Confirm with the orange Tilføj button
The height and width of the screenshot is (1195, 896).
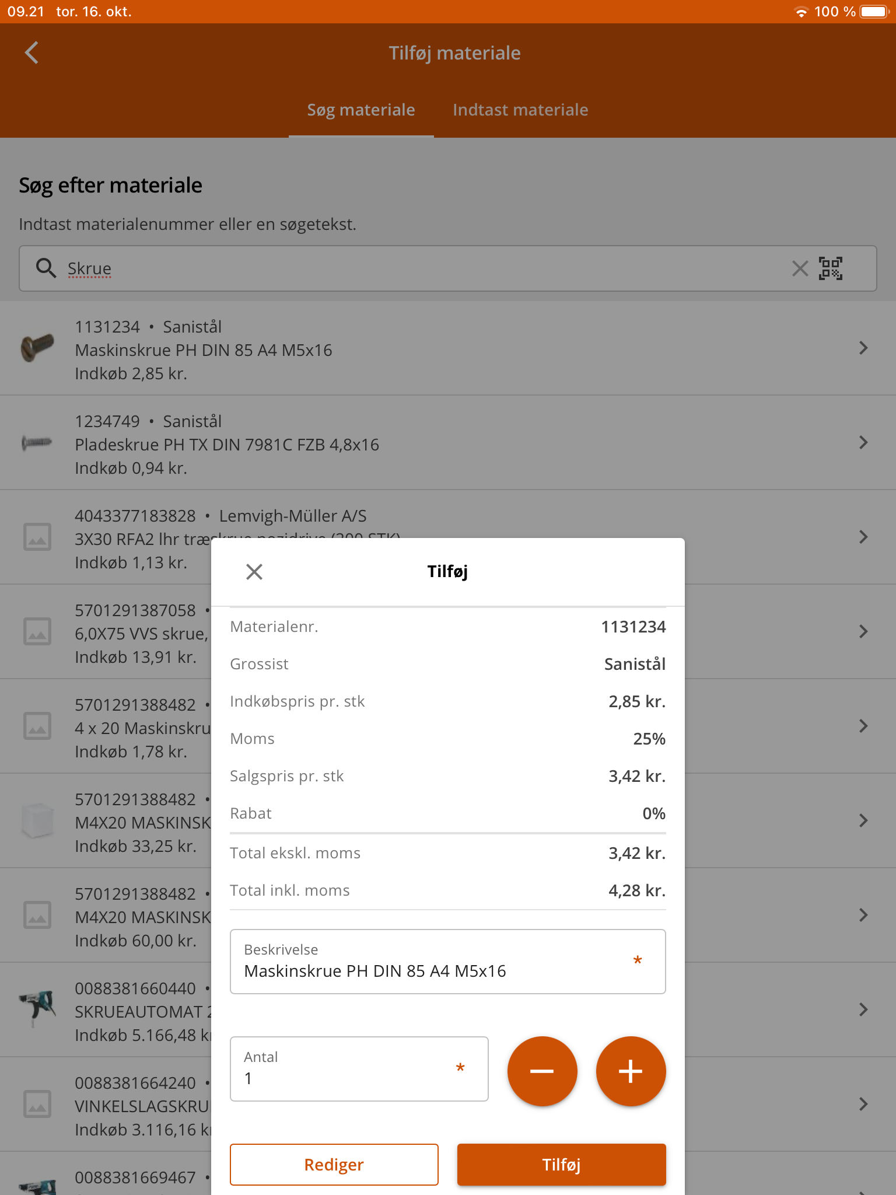tap(561, 1165)
